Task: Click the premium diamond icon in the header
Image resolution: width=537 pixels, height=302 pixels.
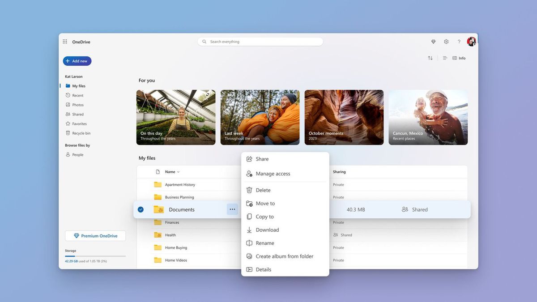Action: tap(433, 41)
